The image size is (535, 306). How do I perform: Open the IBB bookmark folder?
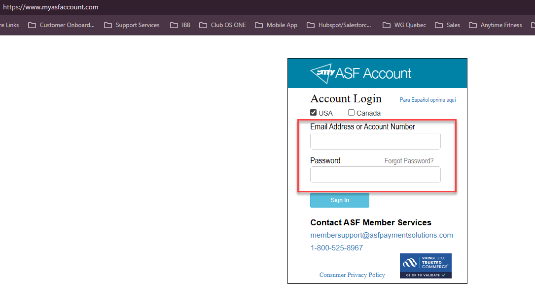point(180,25)
